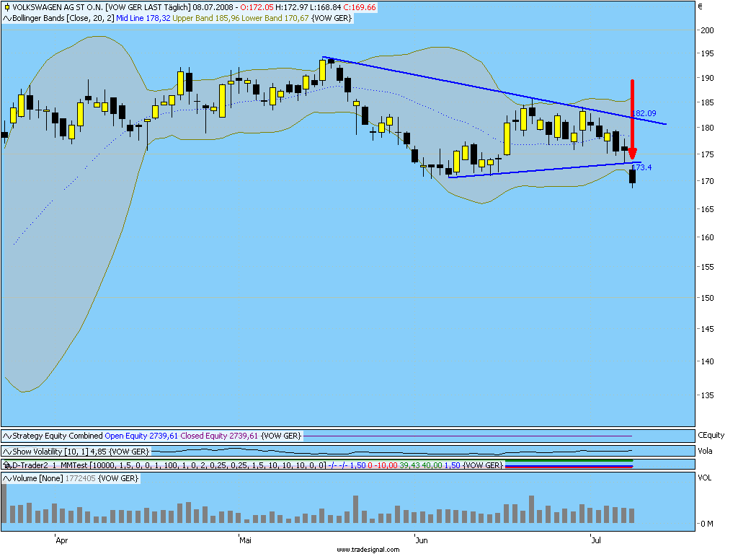Screen dimensions: 738x554
Task: Click the volume value 1772405
Action: (x=80, y=479)
